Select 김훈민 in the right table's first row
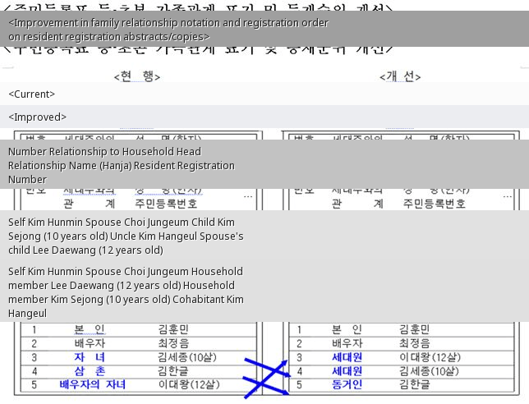Image resolution: width=529 pixels, height=404 pixels. (414, 329)
